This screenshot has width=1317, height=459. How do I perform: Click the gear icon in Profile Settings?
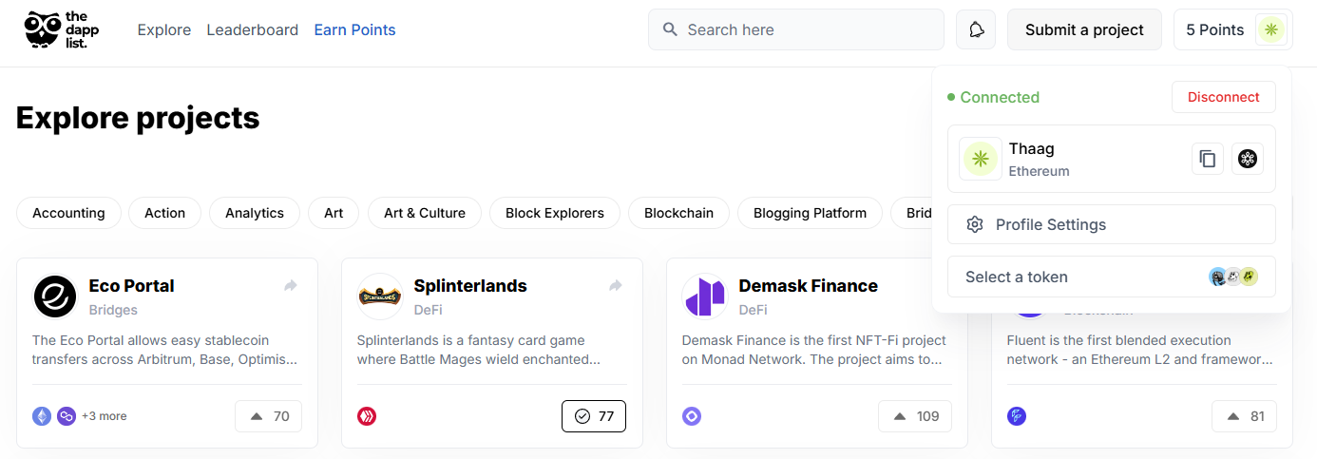tap(974, 224)
